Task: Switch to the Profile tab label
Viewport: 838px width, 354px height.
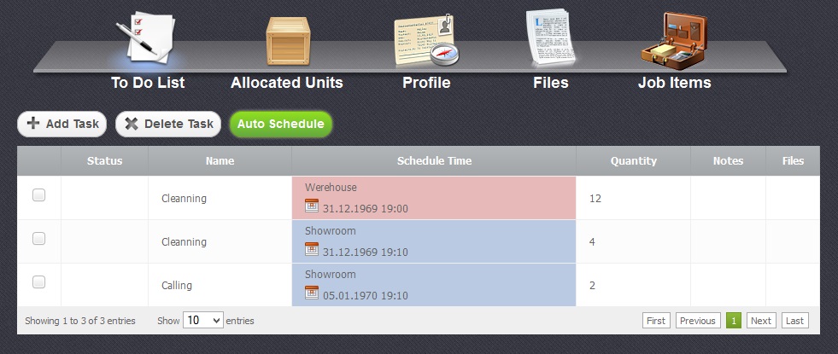Action: (x=426, y=83)
